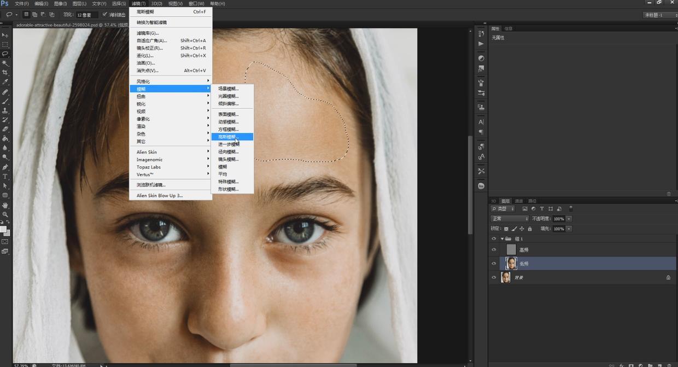Open the 不透明度 opacity dropdown arrow
The image size is (678, 367).
569,219
